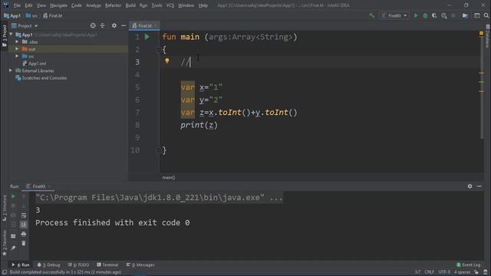Toggle scroll to end in console
The height and width of the screenshot is (276, 491).
tap(24, 225)
